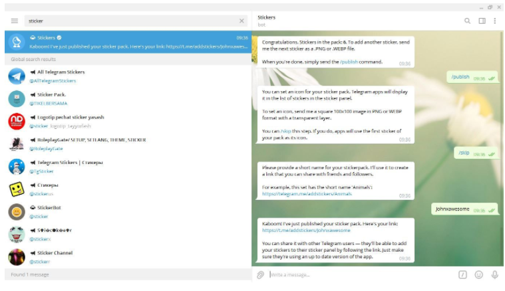Image resolution: width=505 pixels, height=291 pixels.
Task: Click the Global search results heading
Action: click(x=33, y=59)
